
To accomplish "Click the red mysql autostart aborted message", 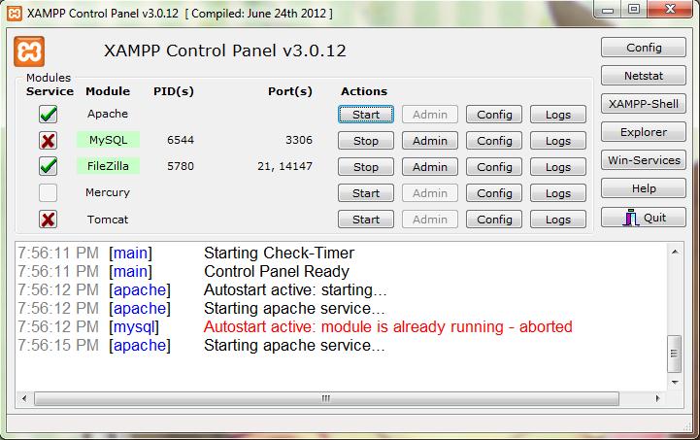I will click(387, 327).
